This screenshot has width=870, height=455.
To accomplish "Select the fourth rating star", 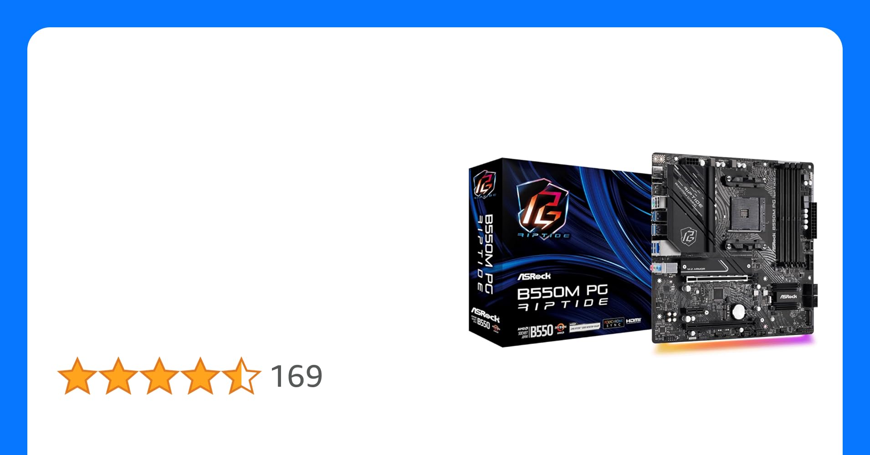I will tap(200, 376).
